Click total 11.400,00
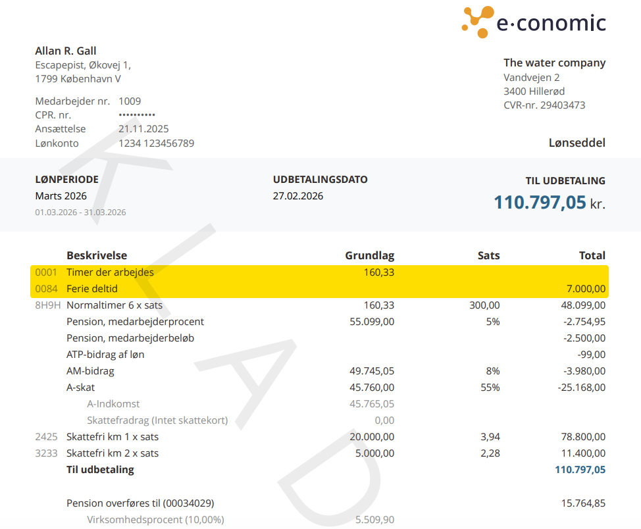This screenshot has height=529, width=641. (x=583, y=453)
